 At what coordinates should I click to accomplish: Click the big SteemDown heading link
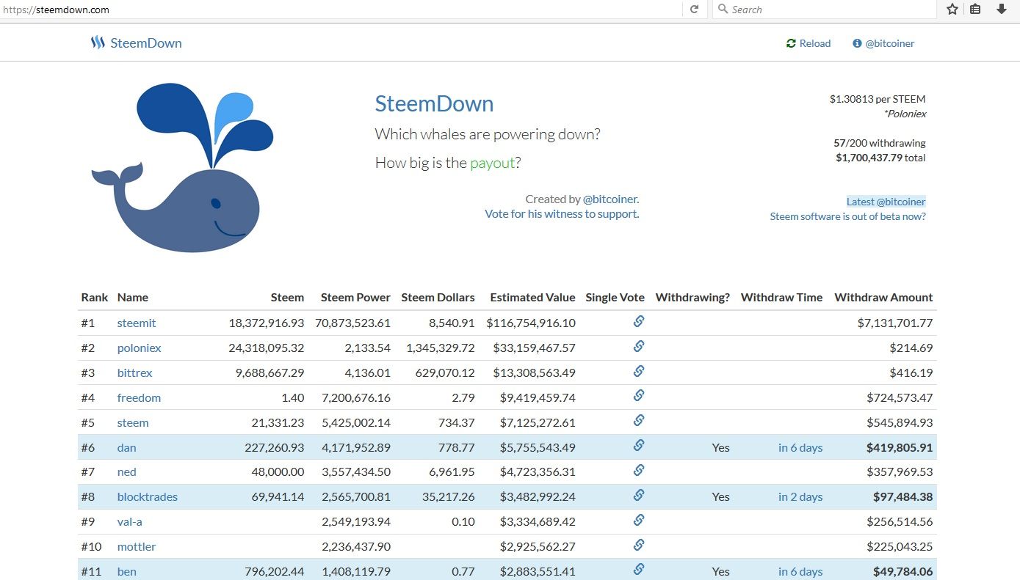[x=434, y=103]
